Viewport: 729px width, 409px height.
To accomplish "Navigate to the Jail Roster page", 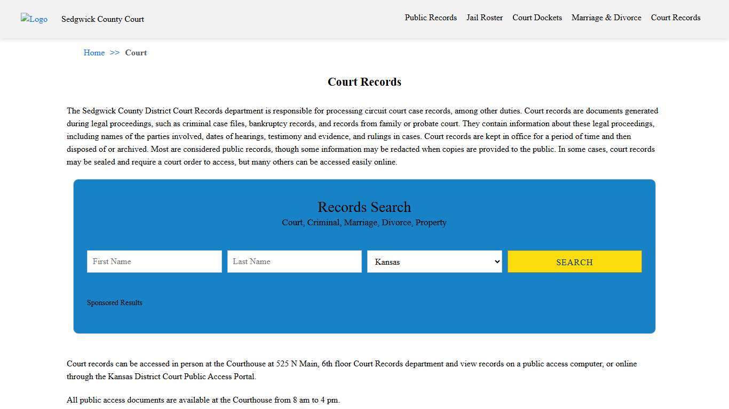I will tap(484, 18).
